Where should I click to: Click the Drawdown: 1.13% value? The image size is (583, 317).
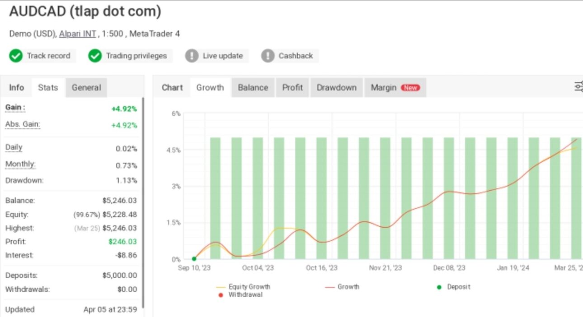[x=127, y=180]
